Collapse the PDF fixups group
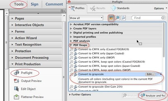This screenshot has width=168, height=101. (x=71, y=45)
